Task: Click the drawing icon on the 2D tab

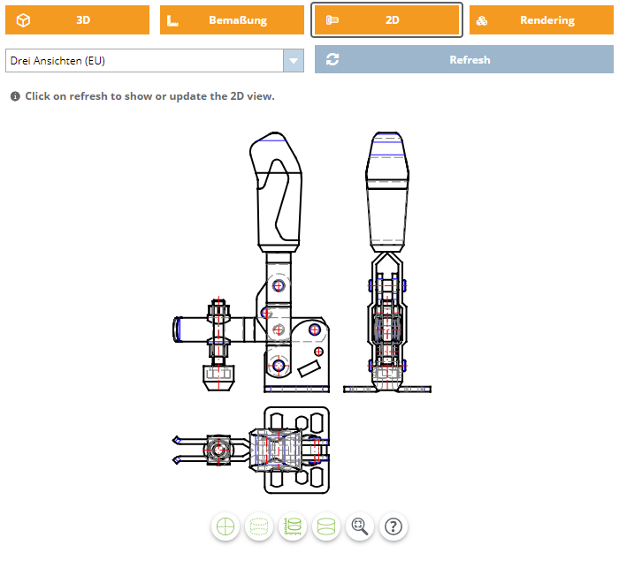Action: 332,20
